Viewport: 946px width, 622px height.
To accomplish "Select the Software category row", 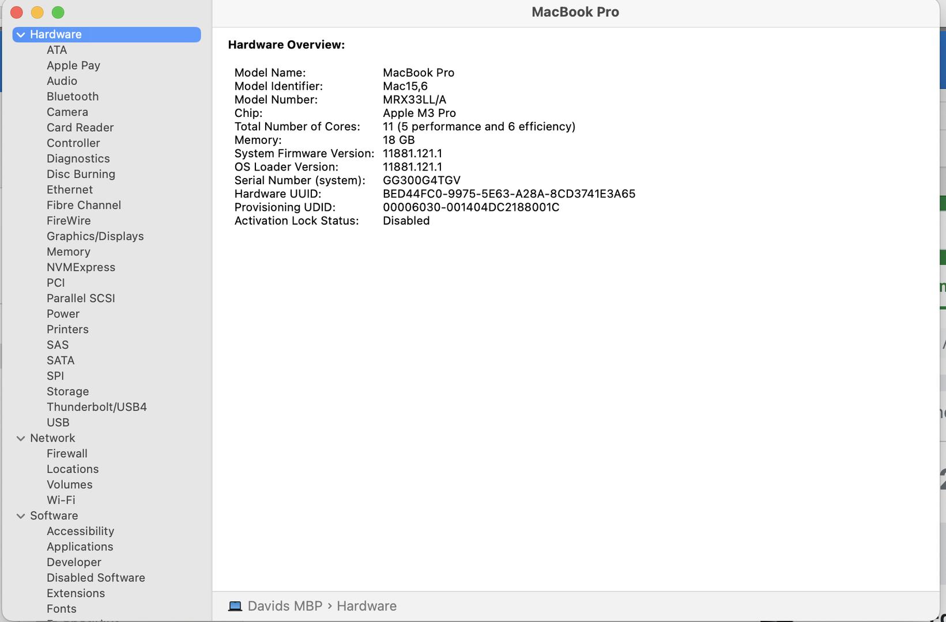I will click(x=107, y=516).
